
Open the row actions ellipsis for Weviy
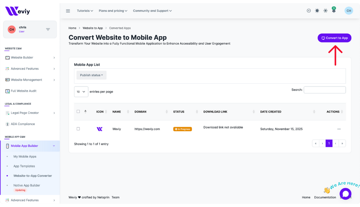339,129
